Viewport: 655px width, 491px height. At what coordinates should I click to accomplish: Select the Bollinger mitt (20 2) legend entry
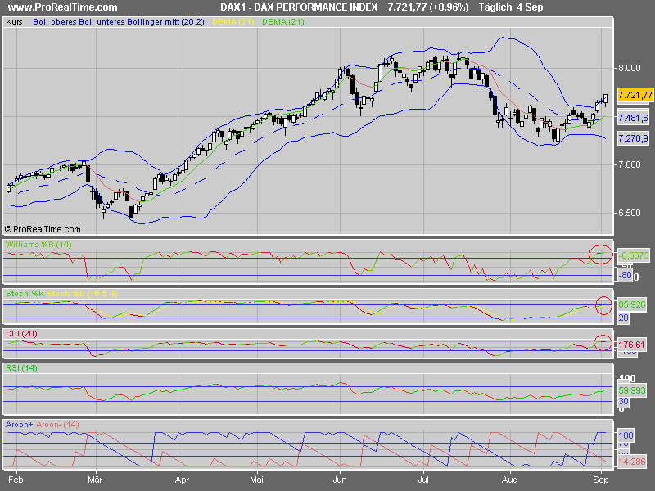[166, 22]
